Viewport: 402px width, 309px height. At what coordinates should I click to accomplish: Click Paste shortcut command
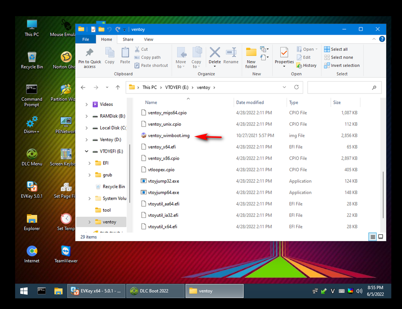(x=151, y=65)
